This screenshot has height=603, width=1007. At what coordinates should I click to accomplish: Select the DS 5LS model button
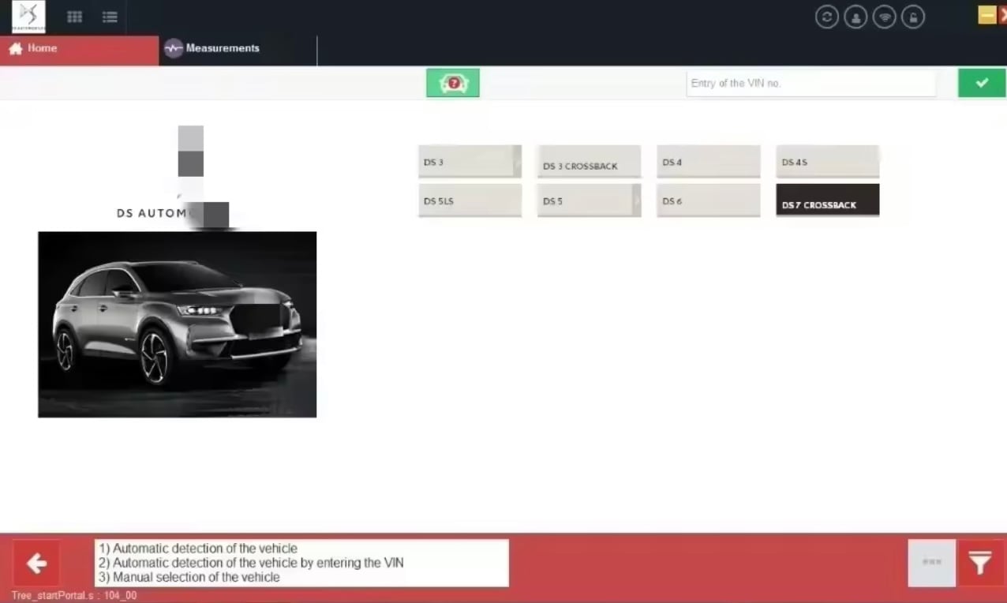pos(470,200)
